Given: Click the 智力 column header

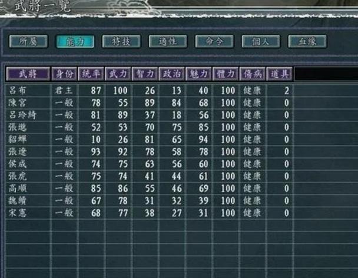Looking at the screenshot, I should click(x=144, y=74).
